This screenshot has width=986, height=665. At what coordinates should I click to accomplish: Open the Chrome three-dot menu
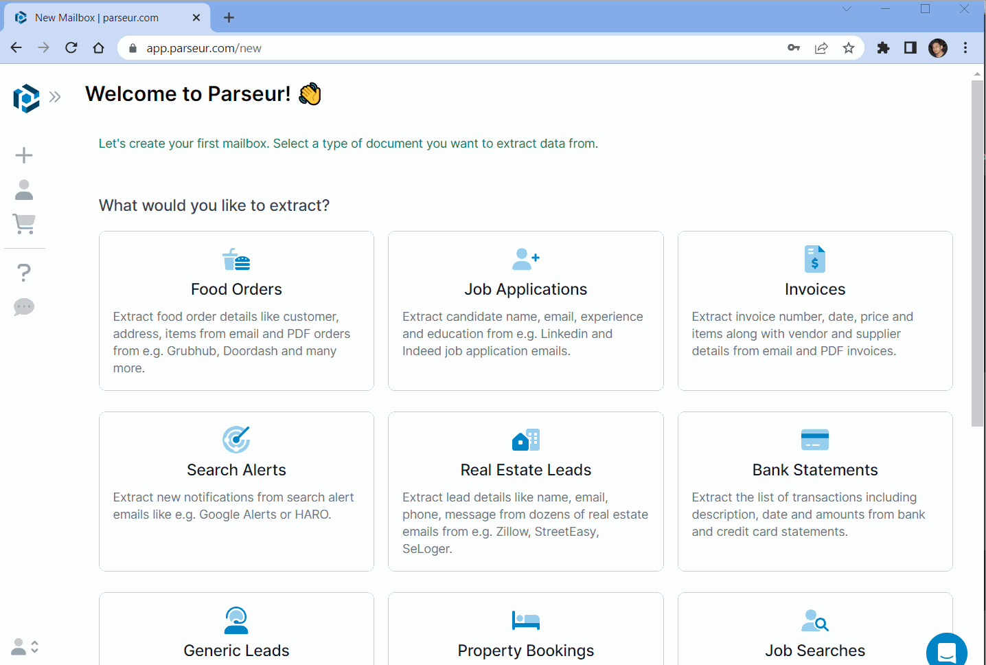[x=965, y=47]
